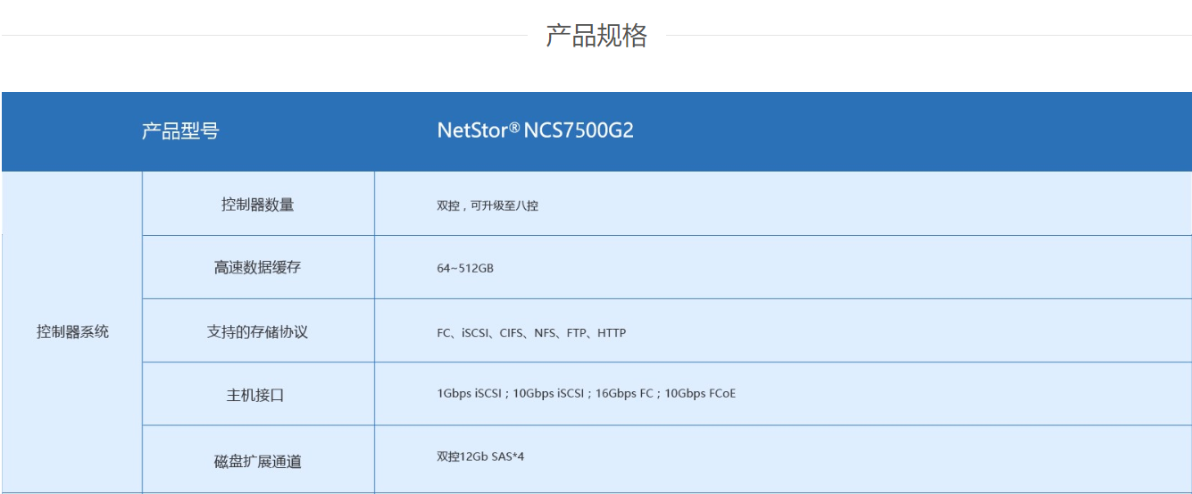Select NFS in the storage protocols list
Screen dimensions: 1192x494
[545, 333]
